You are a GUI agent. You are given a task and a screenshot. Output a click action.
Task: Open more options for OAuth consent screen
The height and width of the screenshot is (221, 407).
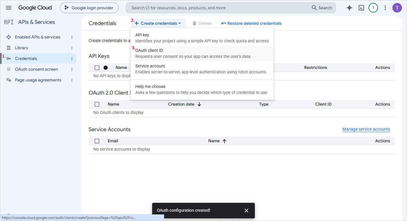click(72, 69)
